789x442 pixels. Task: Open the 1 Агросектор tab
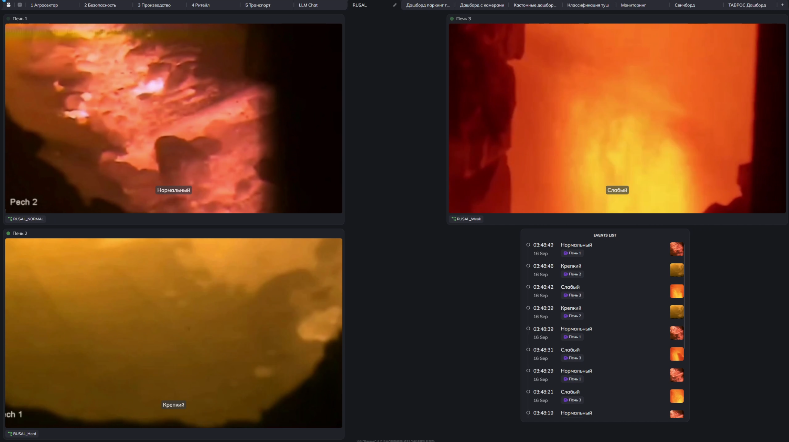coord(44,5)
